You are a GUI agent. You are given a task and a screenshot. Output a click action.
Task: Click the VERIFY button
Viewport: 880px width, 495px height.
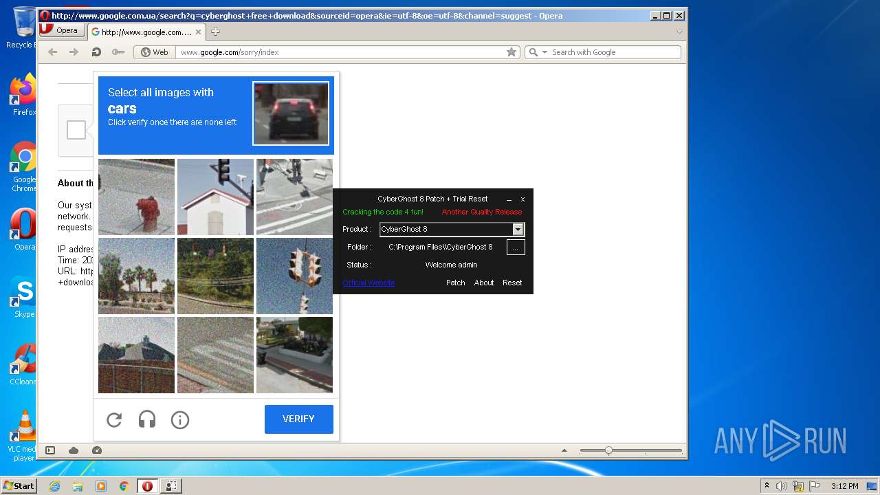[299, 419]
